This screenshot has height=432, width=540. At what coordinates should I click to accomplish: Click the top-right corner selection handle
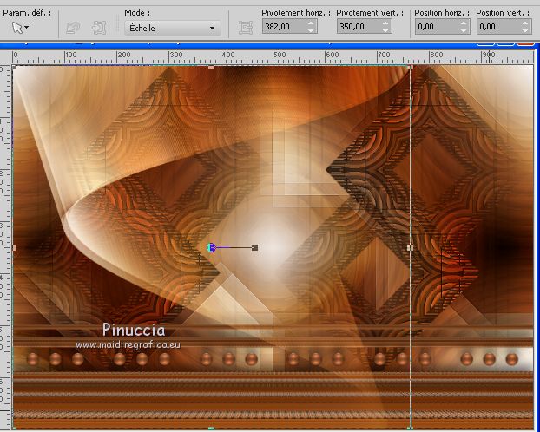click(x=410, y=67)
